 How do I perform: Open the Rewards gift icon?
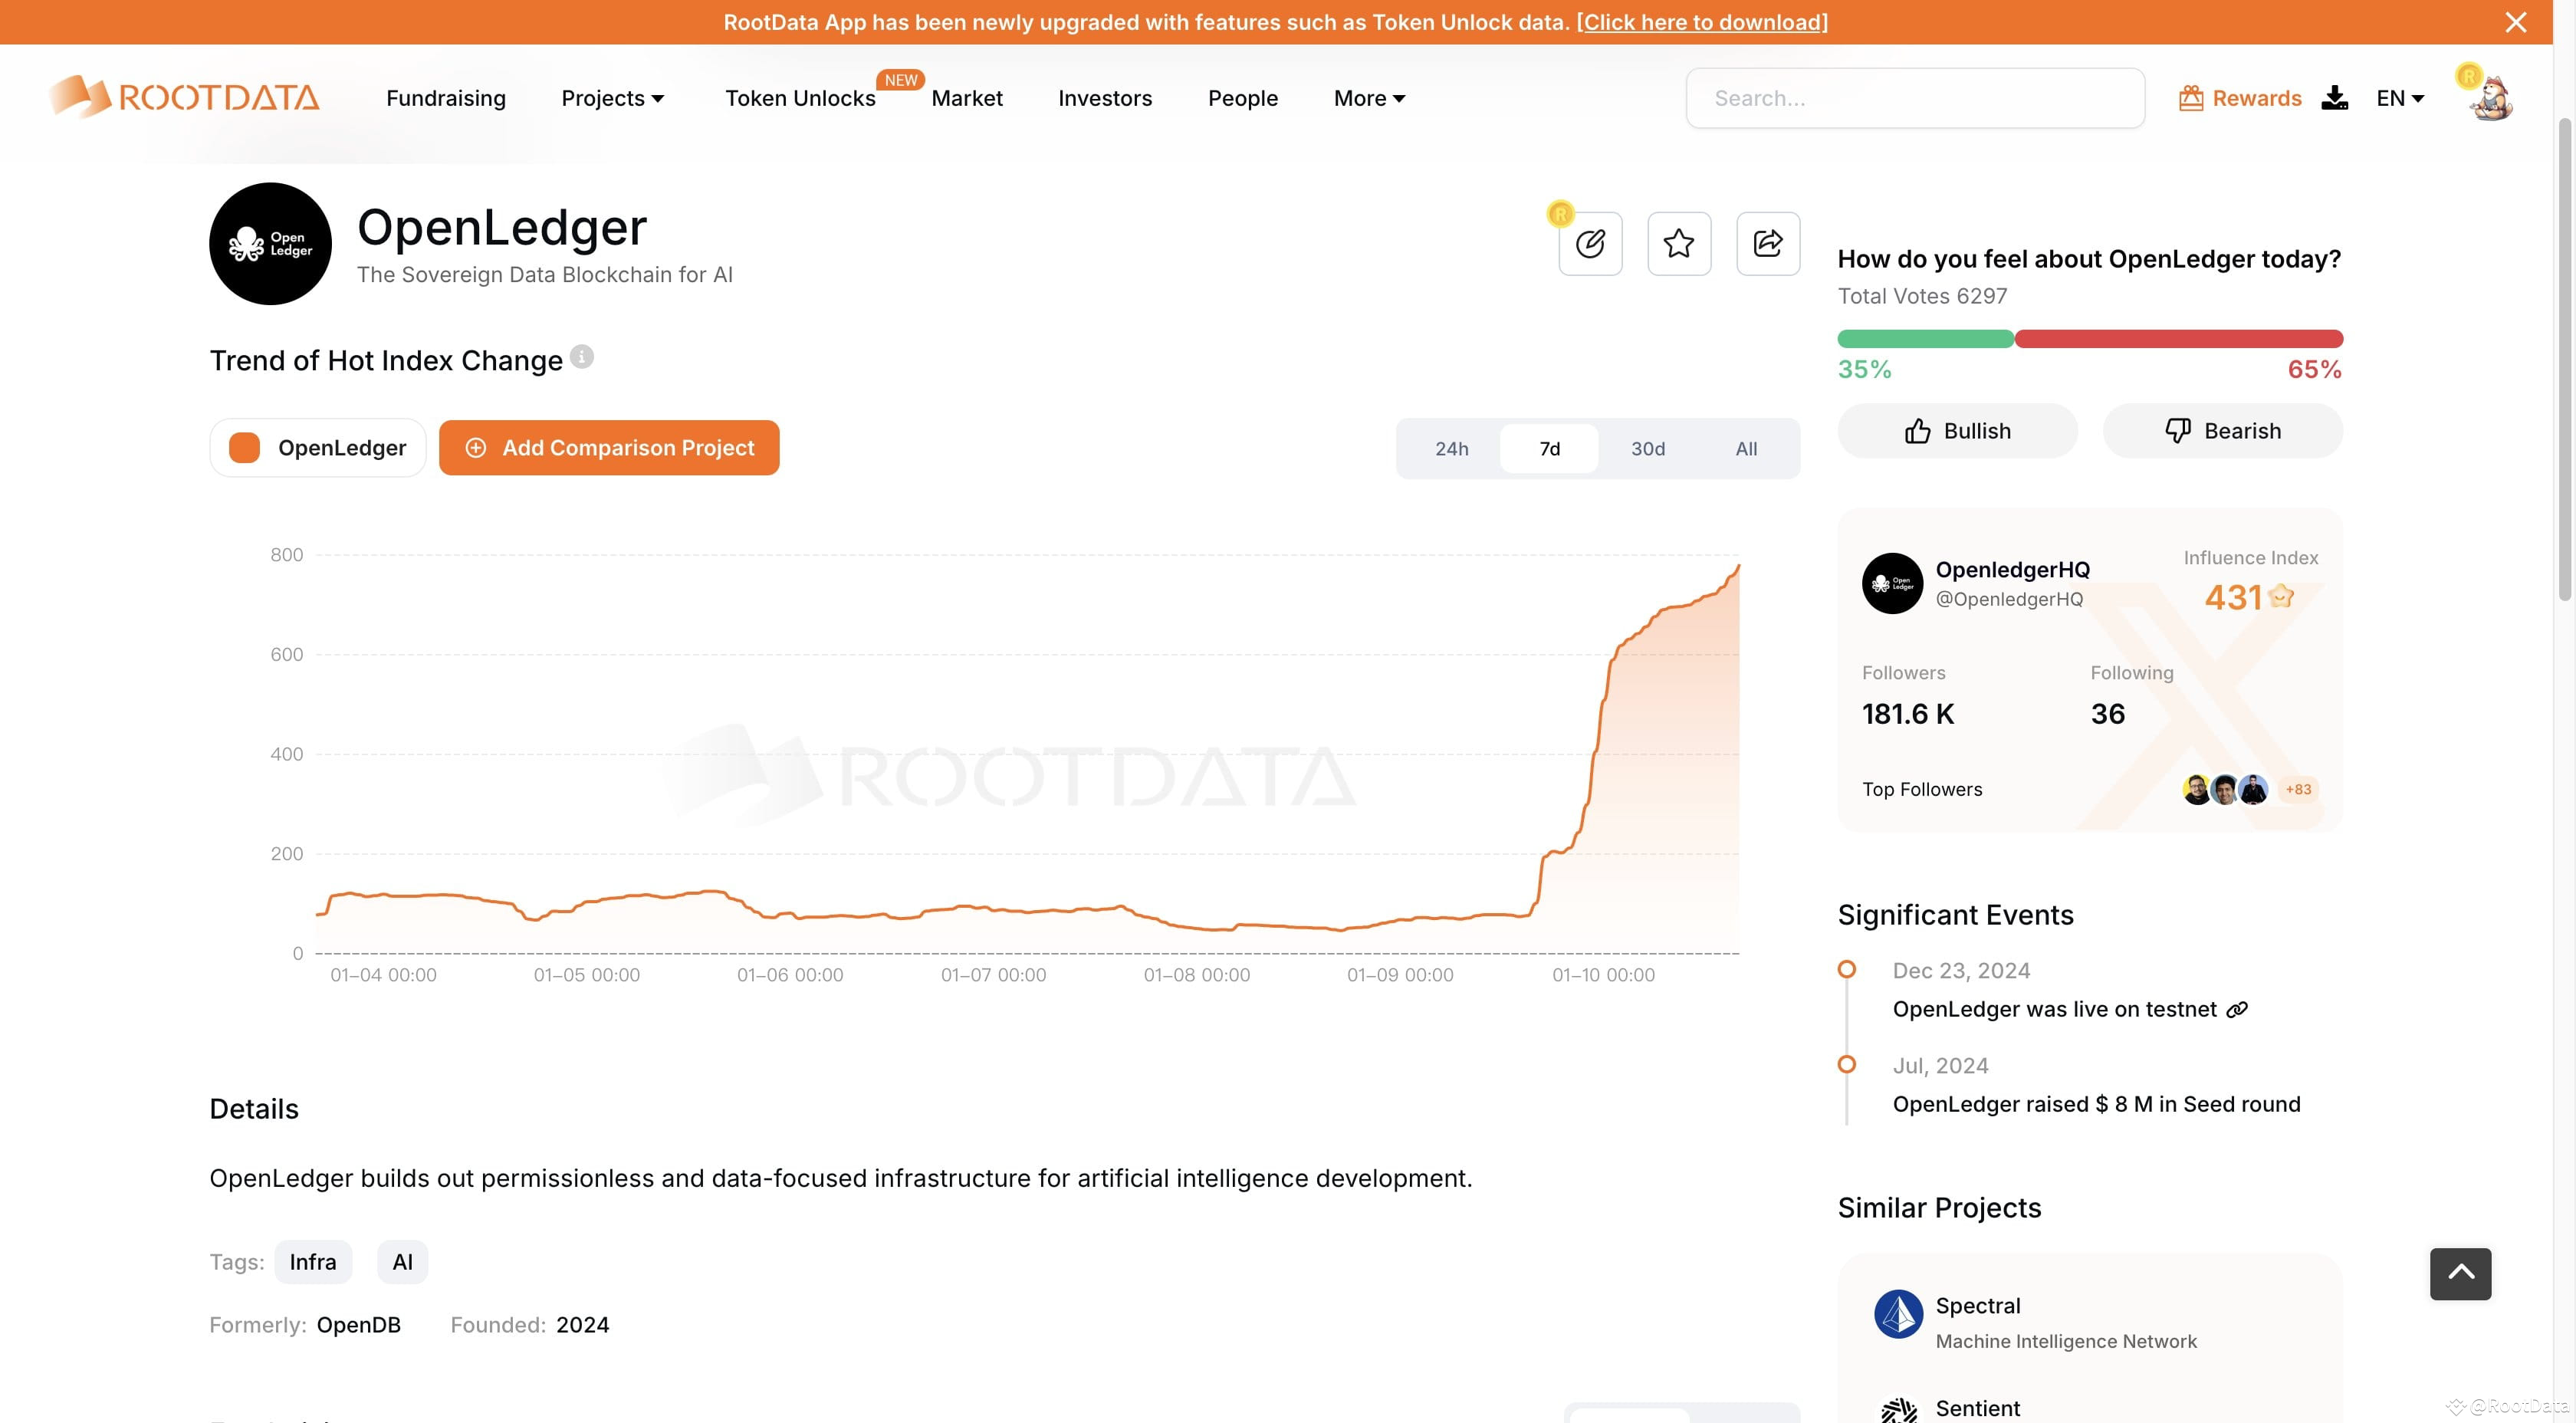(2192, 97)
